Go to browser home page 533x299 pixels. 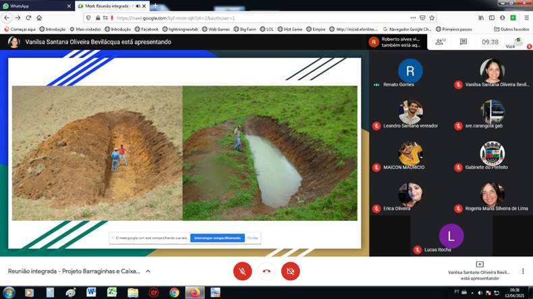[39, 18]
